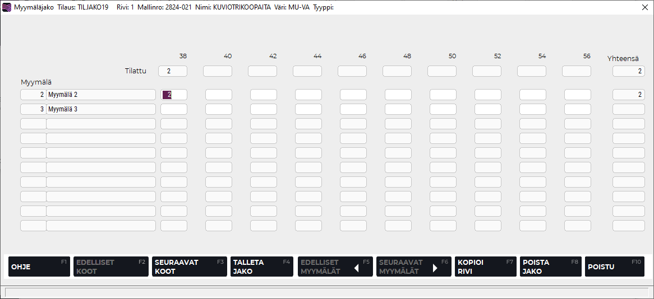Image resolution: width=654 pixels, height=299 pixels.
Task: Click the Tilattu Yhteensä total field
Action: tap(628, 71)
